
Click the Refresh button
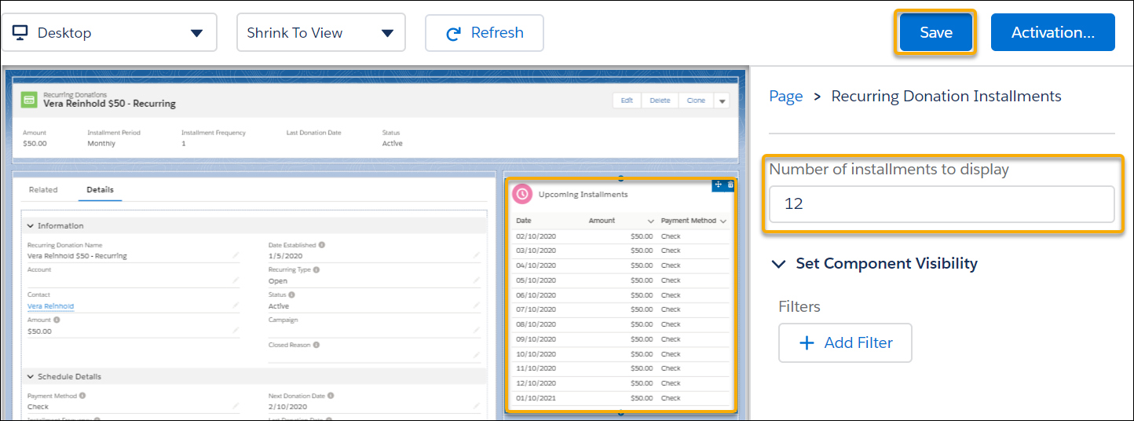485,33
